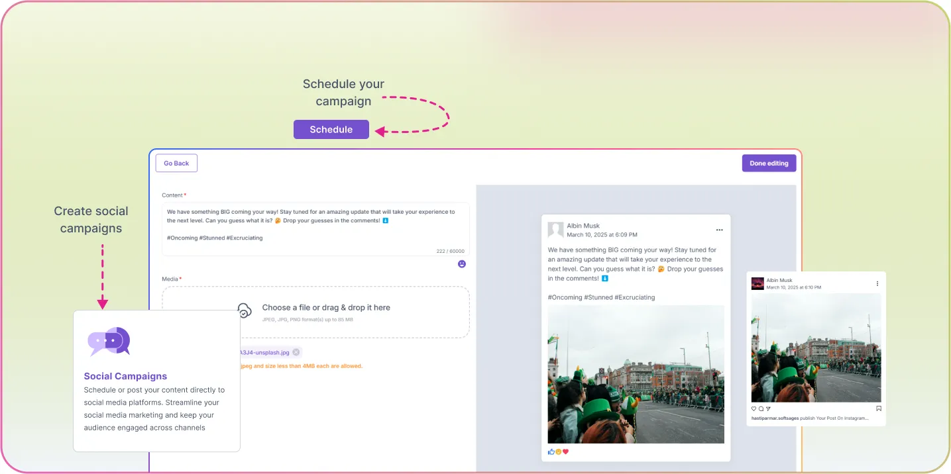Click the laughing emoji reaction on the Facebook preview
951x474 pixels.
tap(558, 451)
